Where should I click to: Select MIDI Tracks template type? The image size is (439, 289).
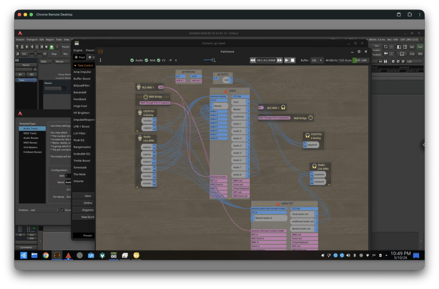(30, 133)
